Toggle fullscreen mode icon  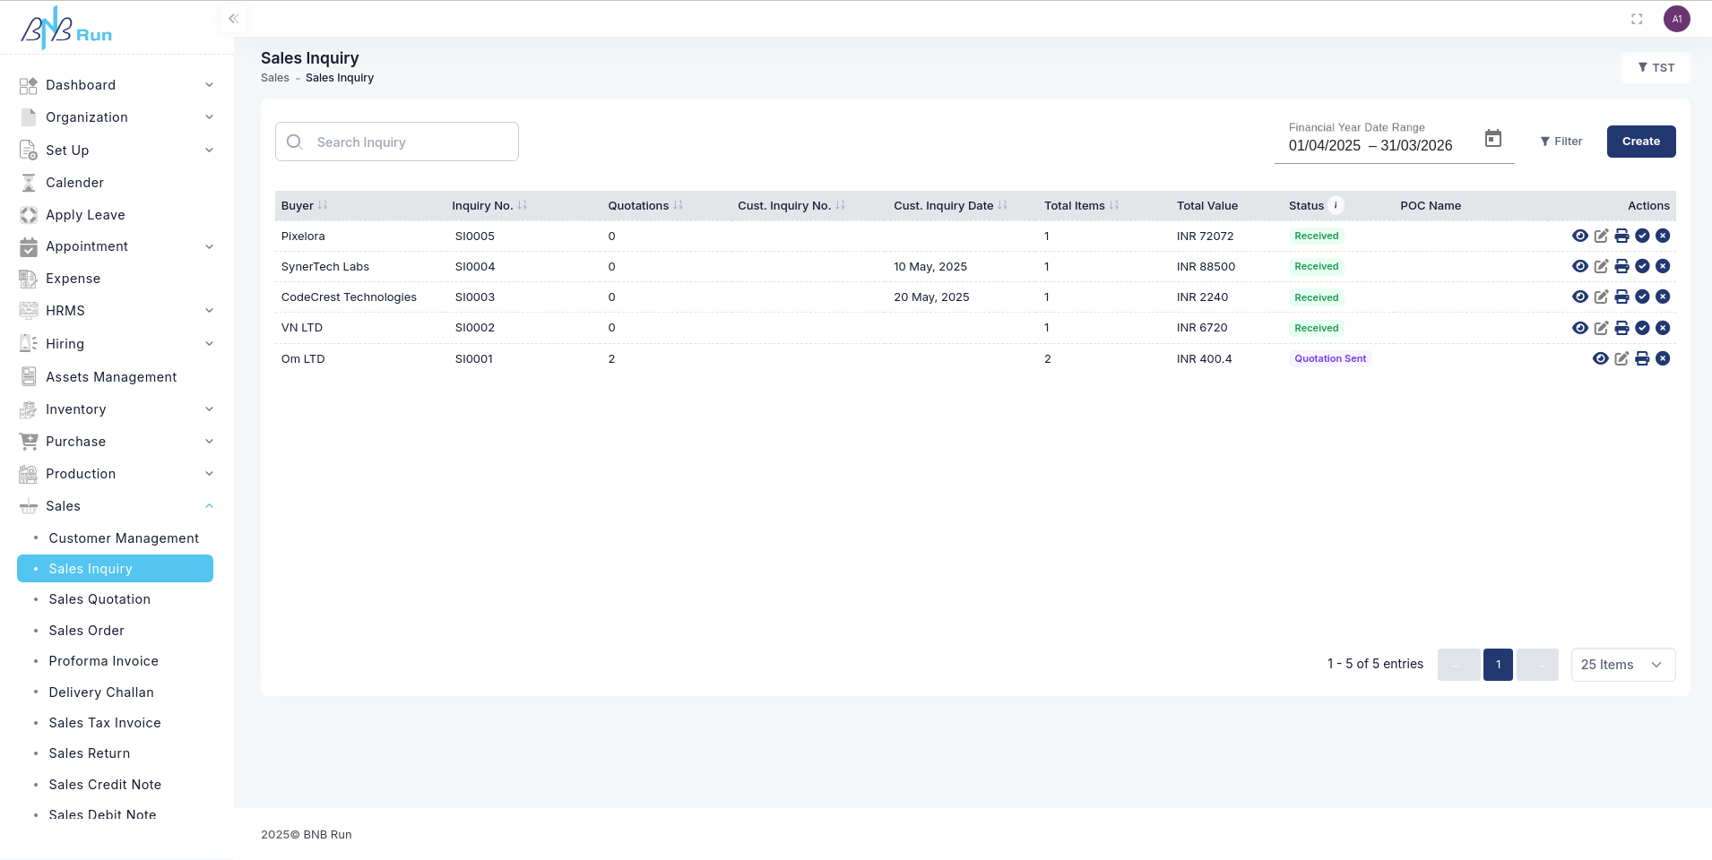[1637, 19]
